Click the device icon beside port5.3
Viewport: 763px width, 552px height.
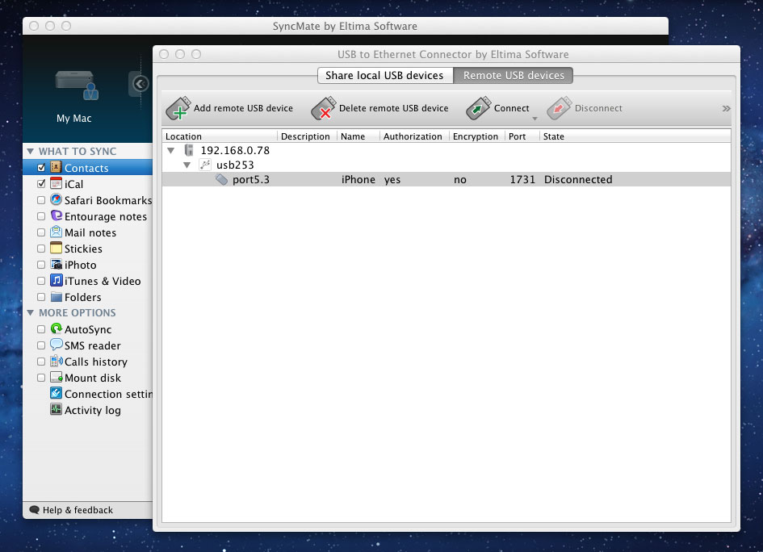click(221, 179)
